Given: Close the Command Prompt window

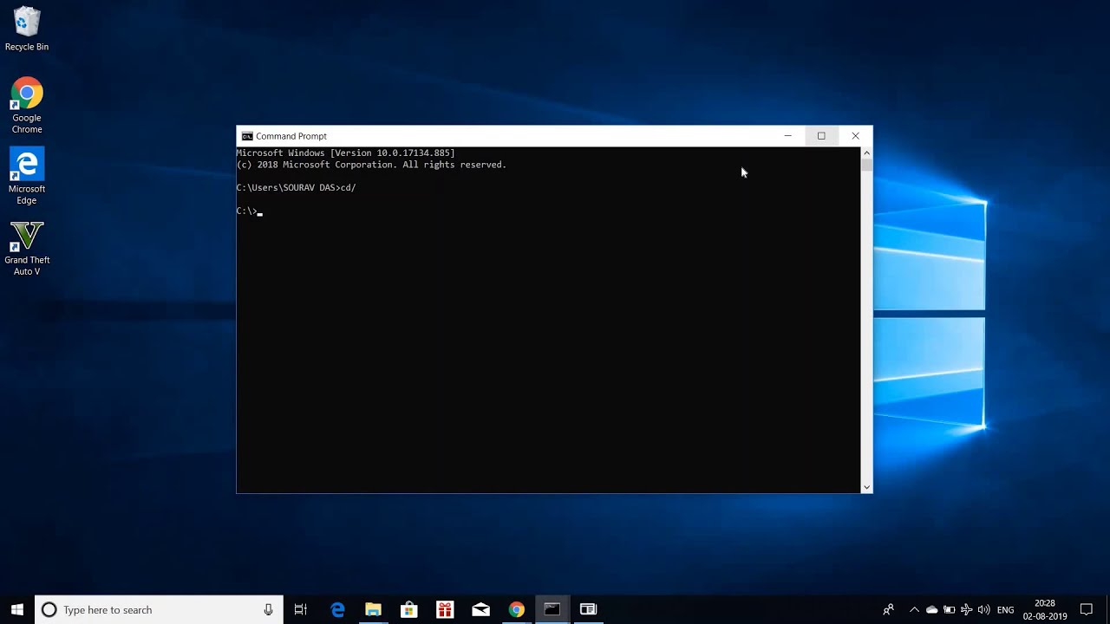Looking at the screenshot, I should (x=855, y=136).
